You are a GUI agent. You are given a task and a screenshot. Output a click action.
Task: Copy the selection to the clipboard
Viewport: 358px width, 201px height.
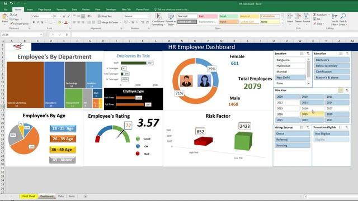coord(15,19)
